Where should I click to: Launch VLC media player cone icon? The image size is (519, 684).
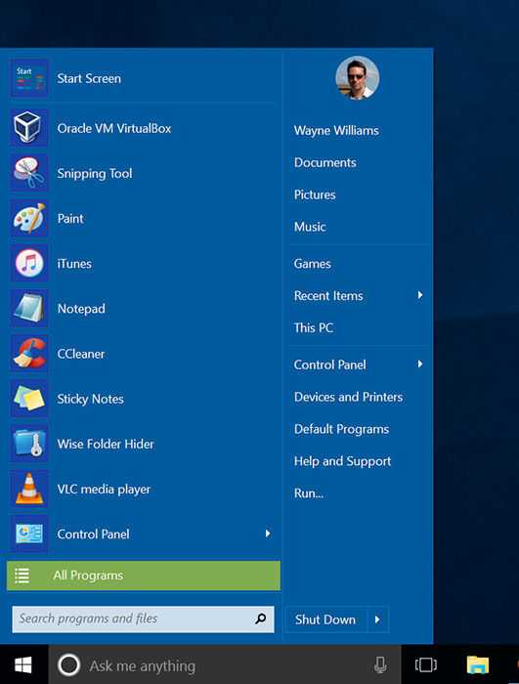(28, 489)
